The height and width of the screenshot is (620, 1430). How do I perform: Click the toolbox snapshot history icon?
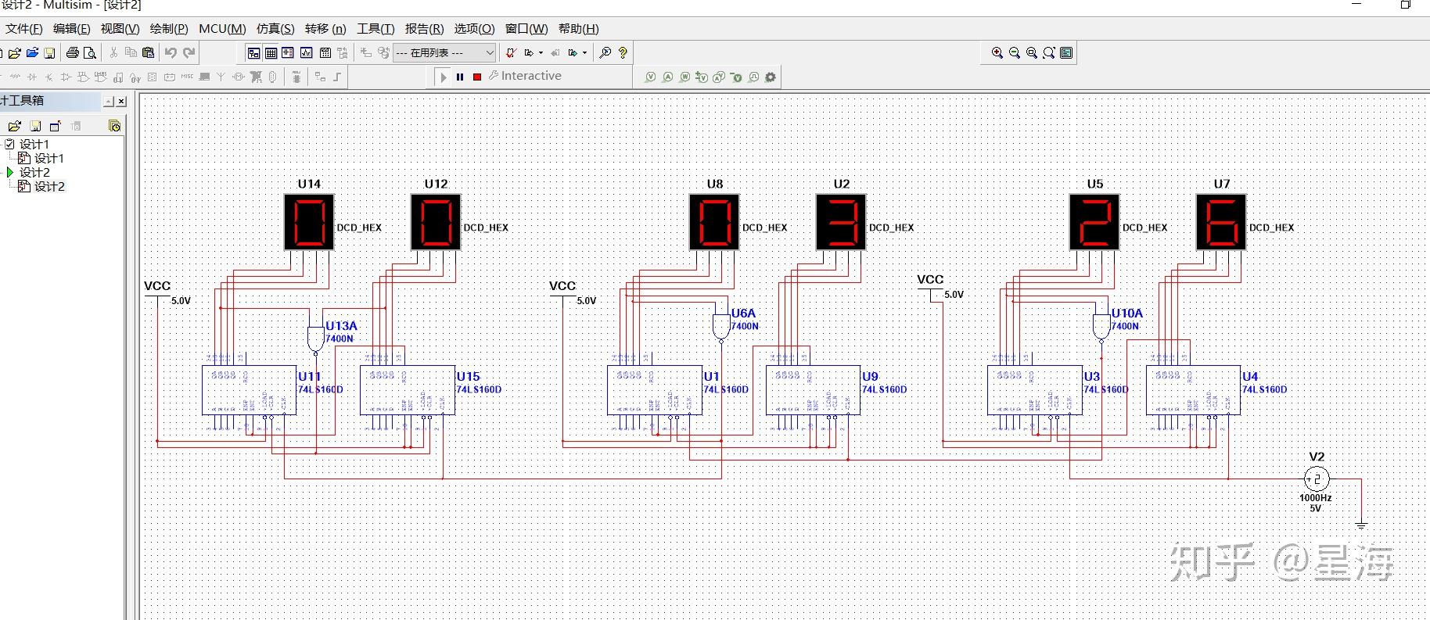click(x=114, y=126)
